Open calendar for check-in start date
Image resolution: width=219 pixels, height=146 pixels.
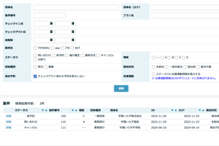51,23
